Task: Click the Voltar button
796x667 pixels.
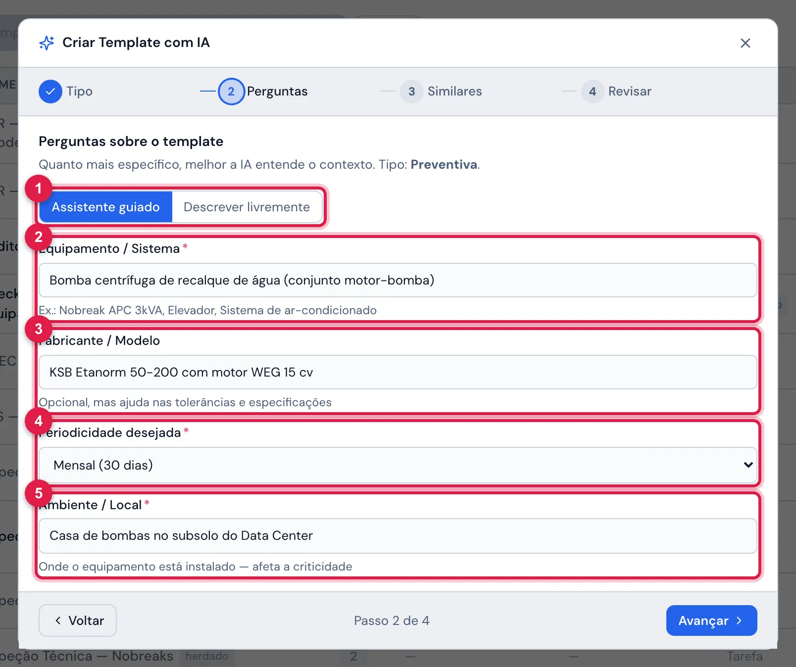Action: [78, 620]
